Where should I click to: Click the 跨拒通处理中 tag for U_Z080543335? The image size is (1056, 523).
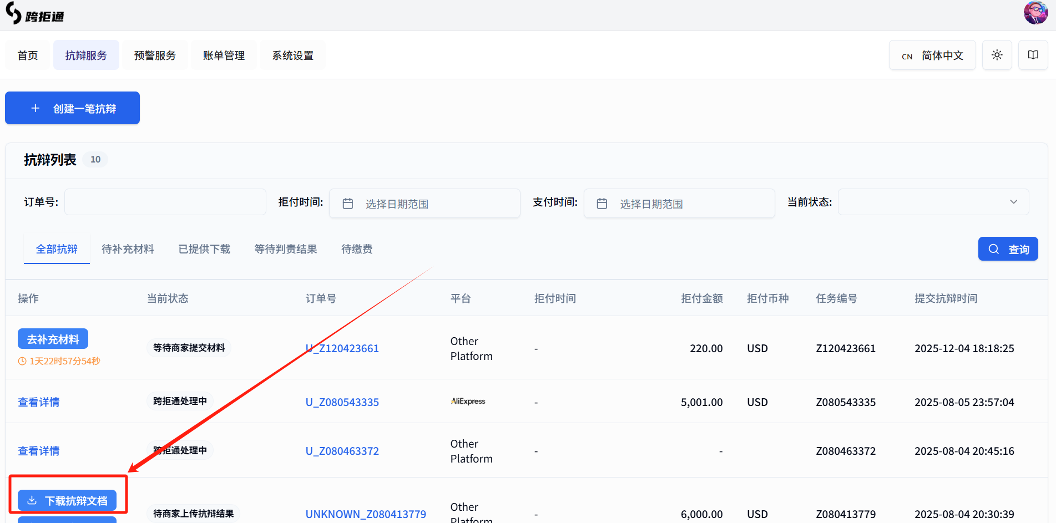point(180,401)
